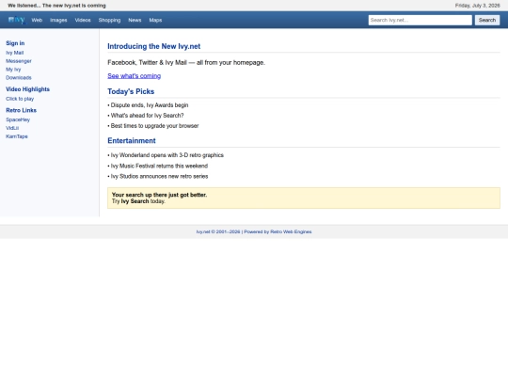Image resolution: width=508 pixels, height=381 pixels.
Task: Select 'Ivy Wonderland opens with 3-D retro graphics'
Action: click(x=167, y=155)
